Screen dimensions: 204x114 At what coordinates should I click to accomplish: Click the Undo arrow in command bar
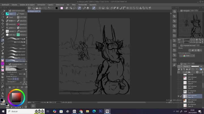point(49,8)
